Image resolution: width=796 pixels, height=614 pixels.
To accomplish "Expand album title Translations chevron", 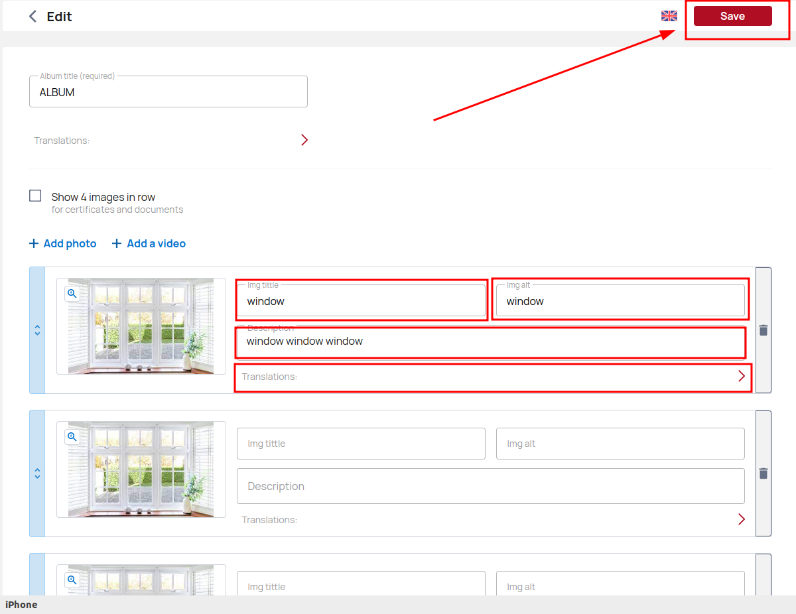I will coord(304,140).
